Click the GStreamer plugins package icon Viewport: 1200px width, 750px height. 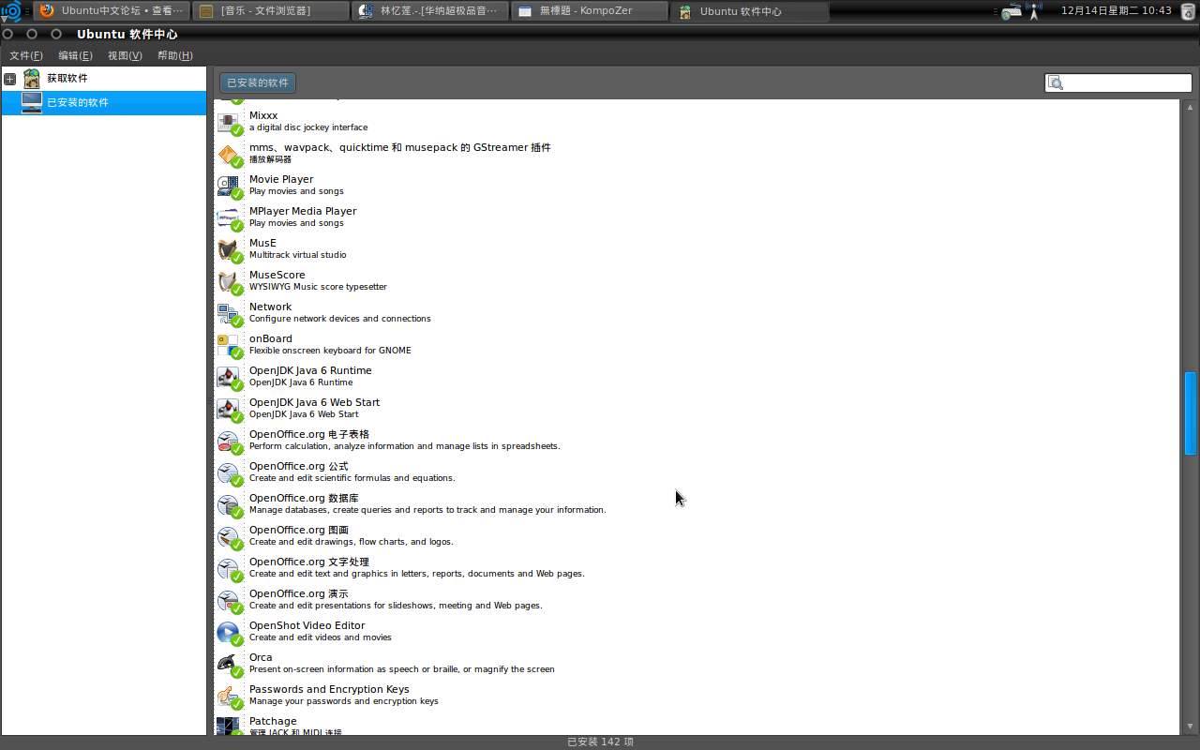pyautogui.click(x=229, y=154)
